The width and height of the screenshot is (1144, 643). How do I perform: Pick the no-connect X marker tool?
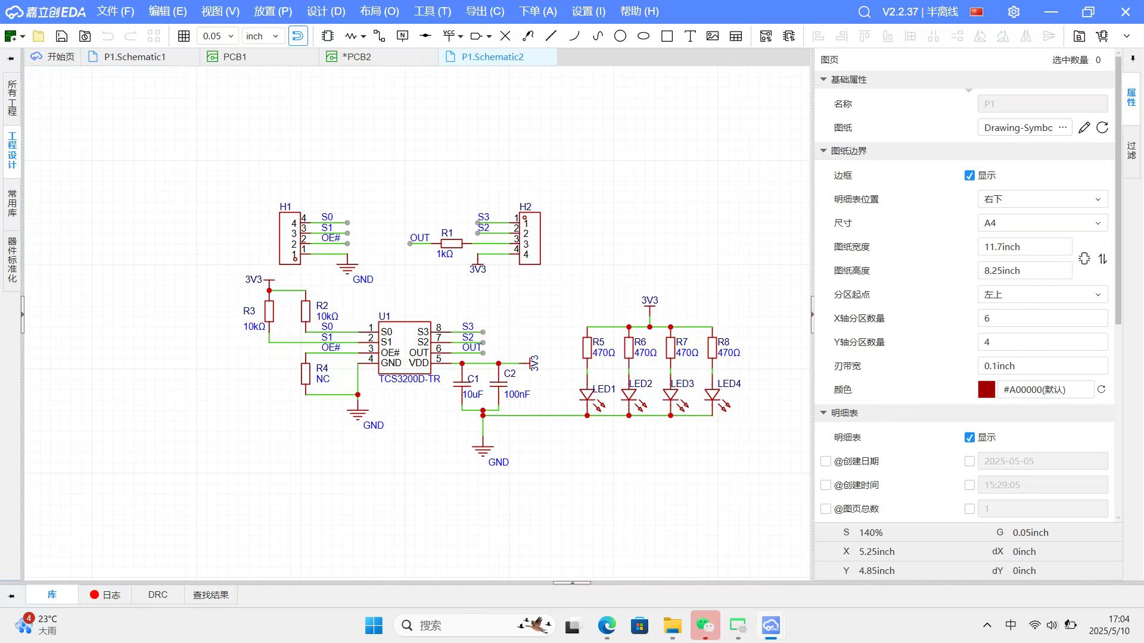(505, 36)
